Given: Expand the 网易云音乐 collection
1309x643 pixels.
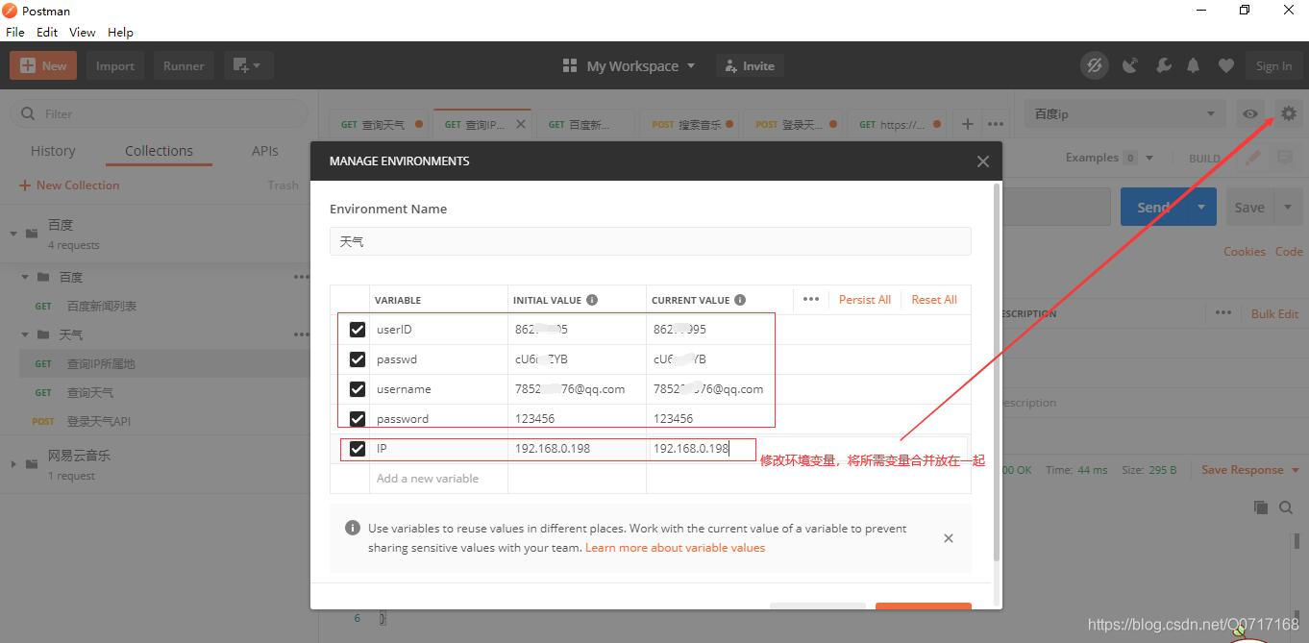Looking at the screenshot, I should [x=14, y=463].
